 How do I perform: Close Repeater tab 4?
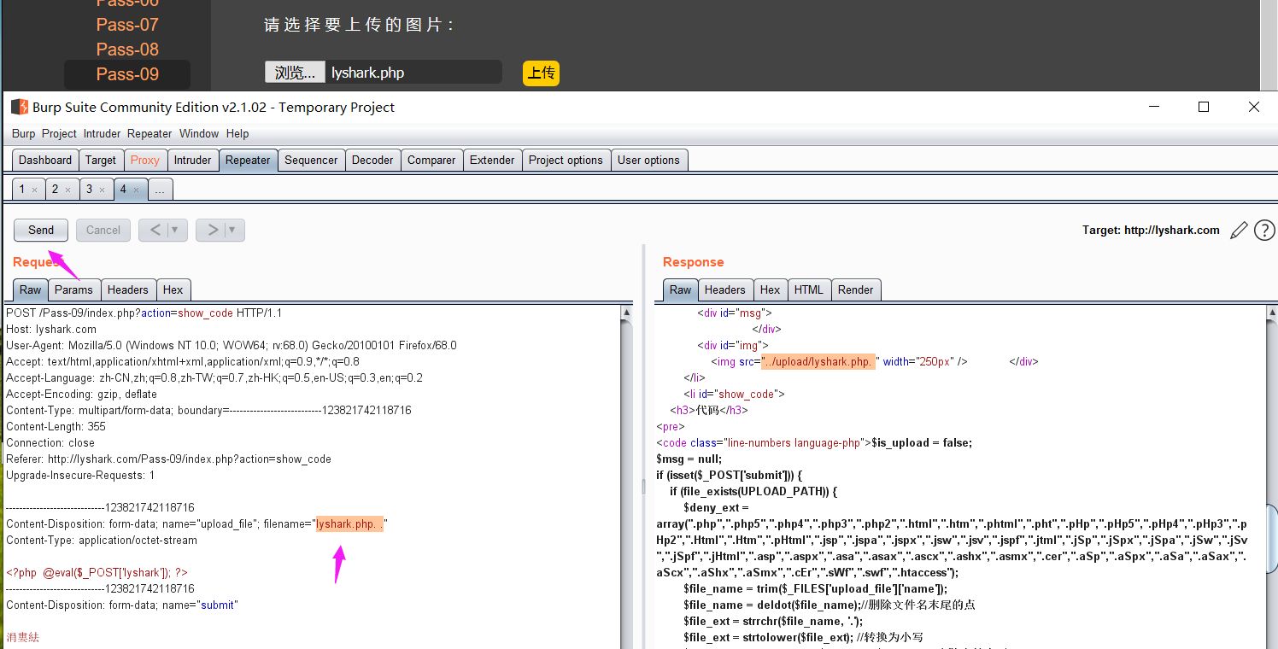pos(136,190)
